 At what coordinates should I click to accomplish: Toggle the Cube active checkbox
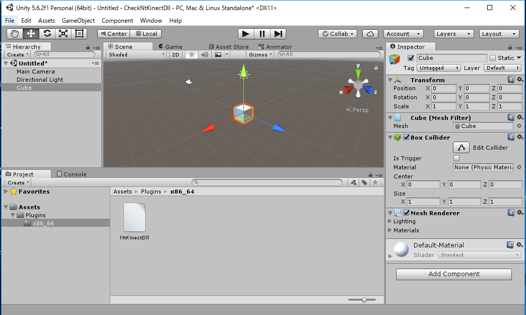411,58
